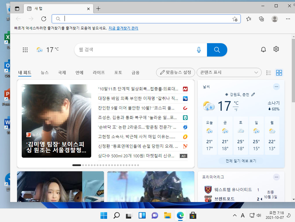This screenshot has height=222, width=295.
Task: Open the vertical tabs icon
Action: [x=17, y=9]
